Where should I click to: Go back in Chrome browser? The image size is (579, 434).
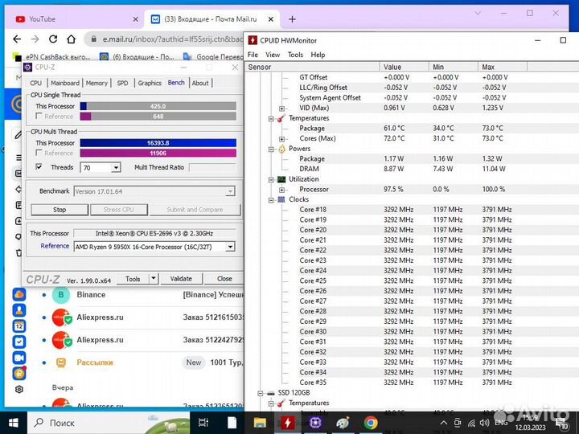17,39
